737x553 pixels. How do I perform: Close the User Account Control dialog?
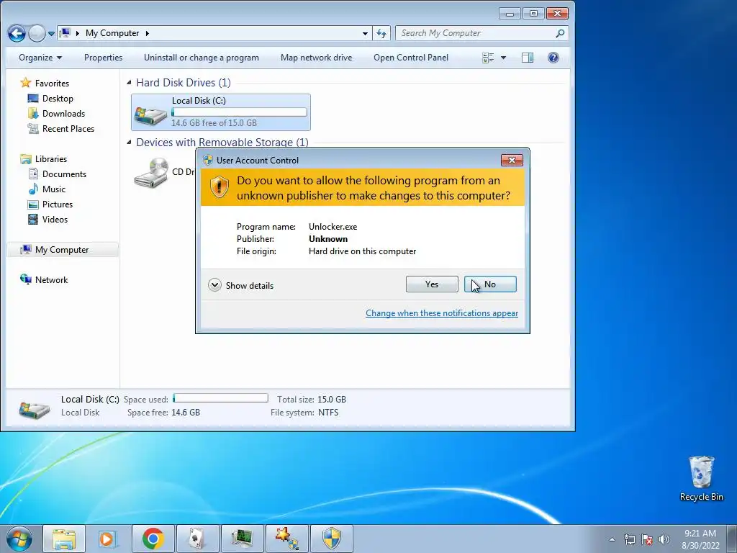[x=512, y=161]
